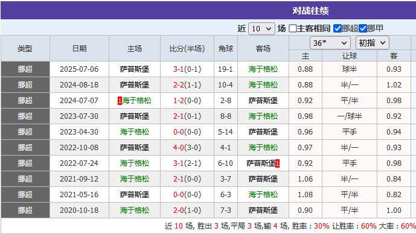Click red card badge beside 海于格松 on 2024-07-07
The height and width of the screenshot is (234, 416).
[x=120, y=101]
